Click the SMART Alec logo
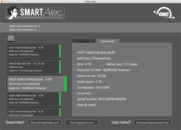Screen dimensions: 181x130 35,13
